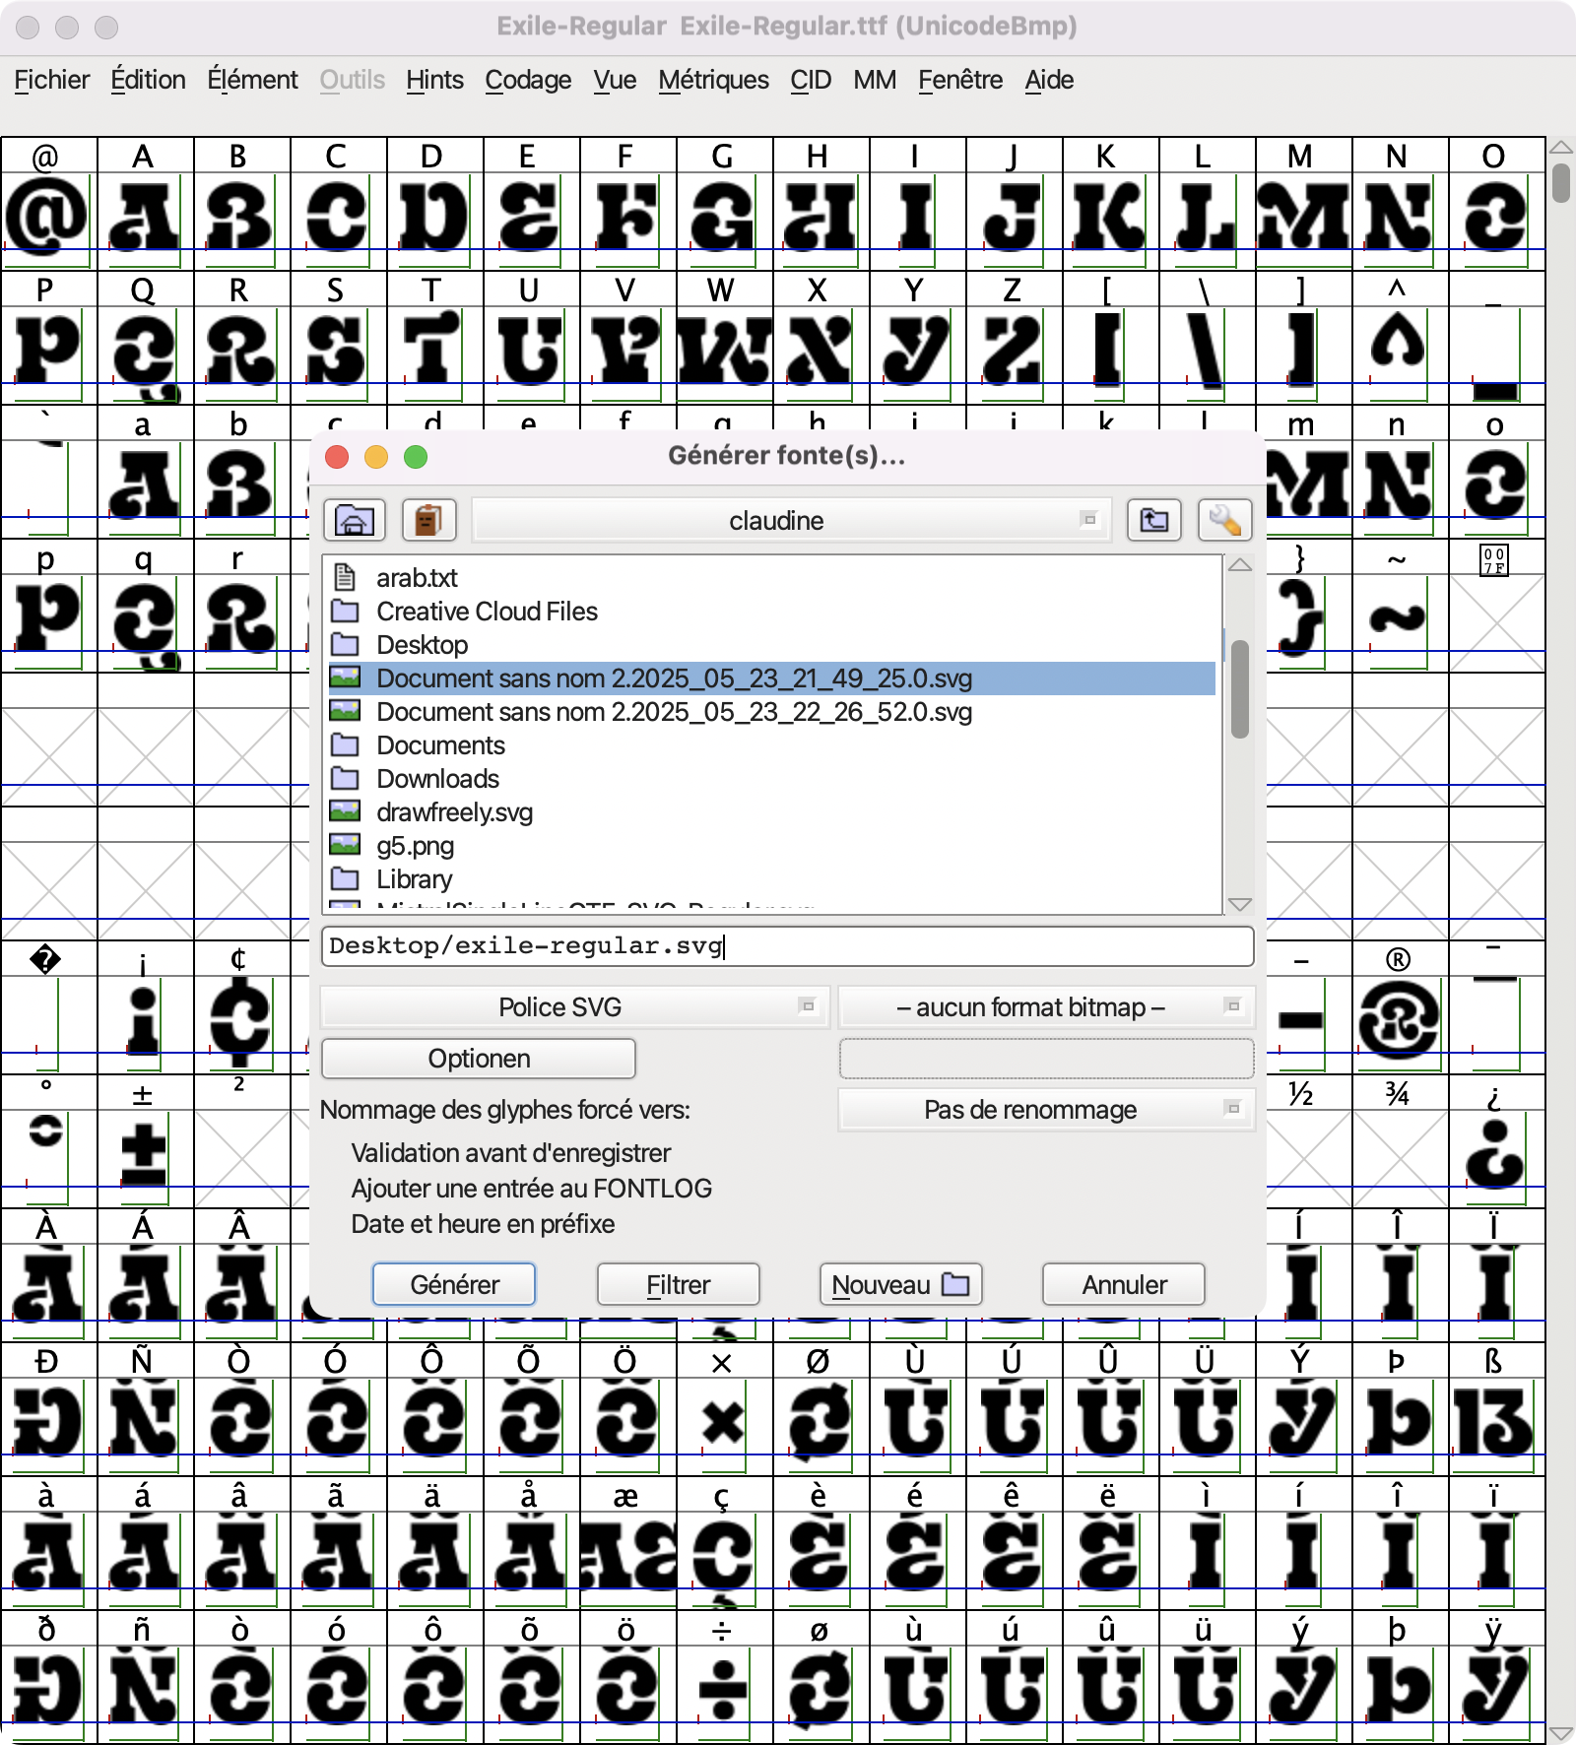The height and width of the screenshot is (1745, 1576).
Task: Open the Fenêtre menu
Action: 960,80
